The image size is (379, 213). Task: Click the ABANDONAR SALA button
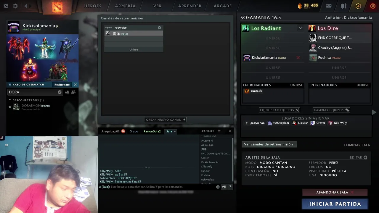pos(335,192)
